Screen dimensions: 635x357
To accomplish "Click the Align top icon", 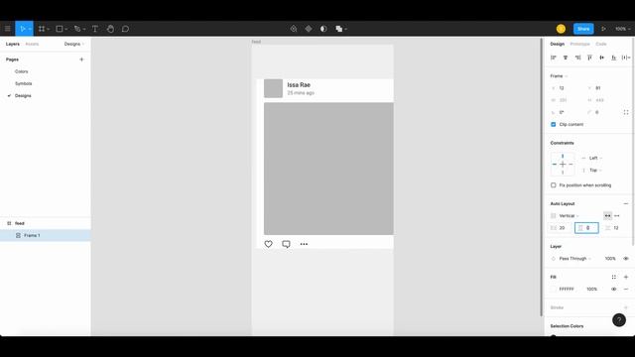I will 589,58.
